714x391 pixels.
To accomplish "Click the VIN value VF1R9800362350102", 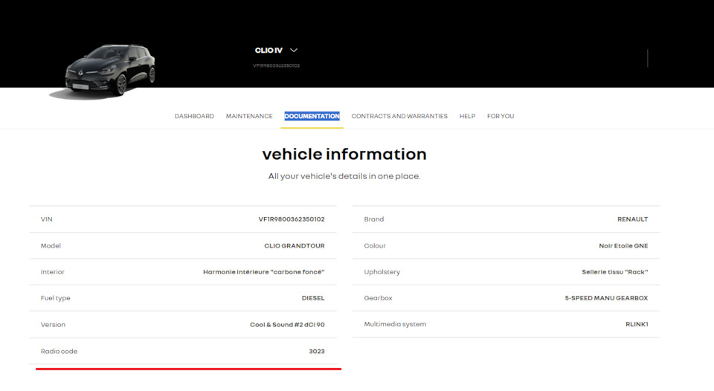I will (292, 219).
